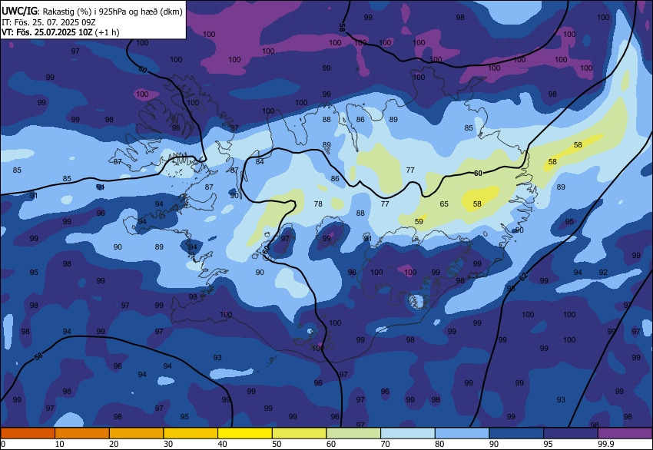Pick the purple legend swatch above 99.9
The width and height of the screenshot is (653, 450).
click(625, 433)
